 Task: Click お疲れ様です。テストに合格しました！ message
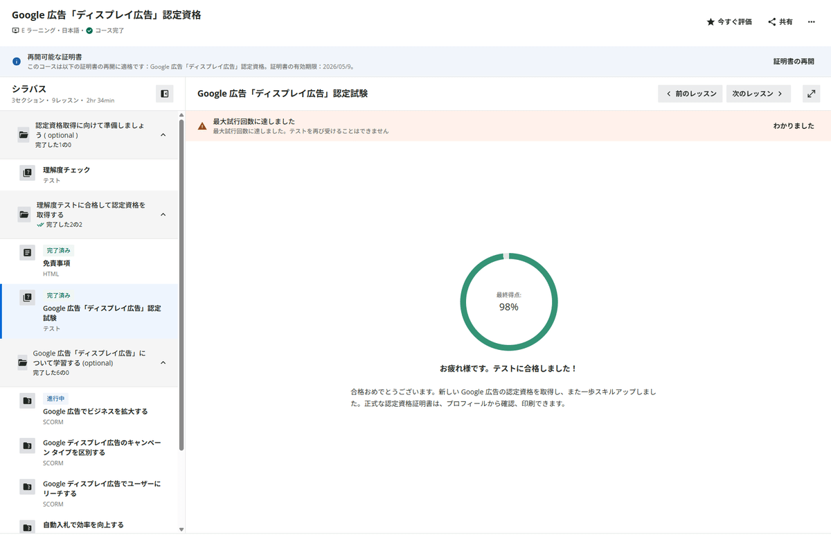click(508, 369)
